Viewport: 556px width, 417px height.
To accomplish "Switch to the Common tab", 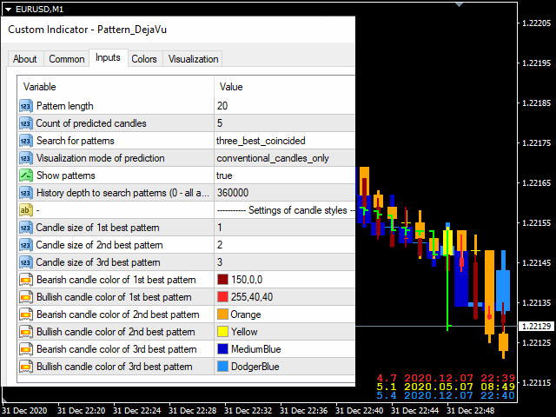I will tap(67, 59).
